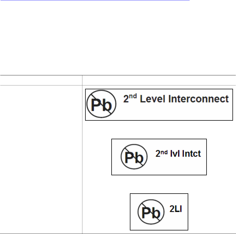Click the empty header cell in the left column
236x234 pixels.
pyautogui.click(x=41, y=80)
